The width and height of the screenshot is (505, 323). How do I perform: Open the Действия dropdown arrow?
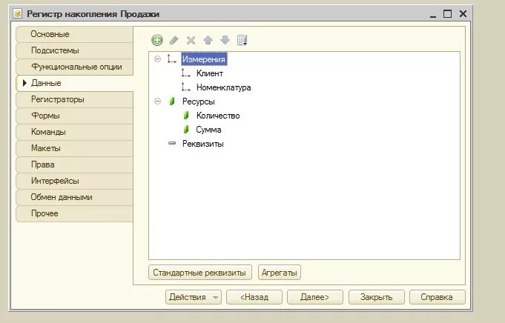click(216, 297)
